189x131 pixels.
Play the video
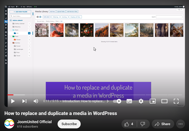(13, 101)
